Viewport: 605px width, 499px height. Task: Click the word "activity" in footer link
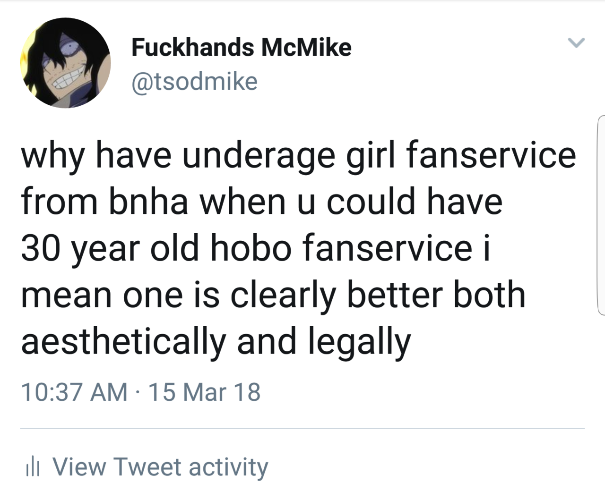pos(228,467)
